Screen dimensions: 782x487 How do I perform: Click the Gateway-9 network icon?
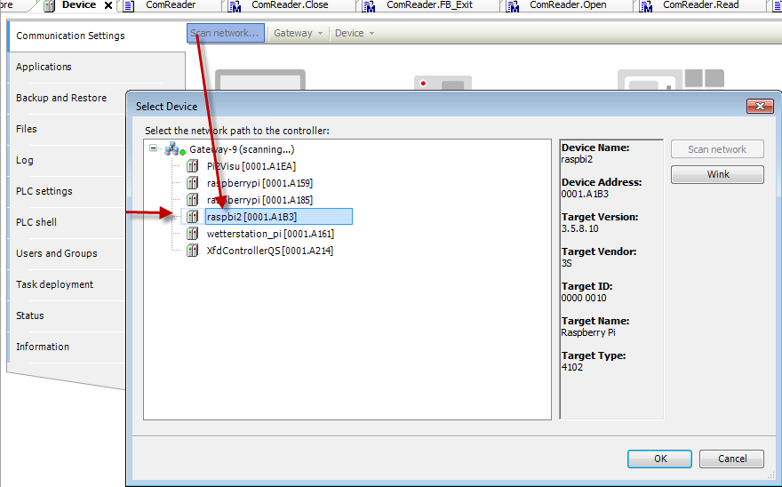pos(174,149)
